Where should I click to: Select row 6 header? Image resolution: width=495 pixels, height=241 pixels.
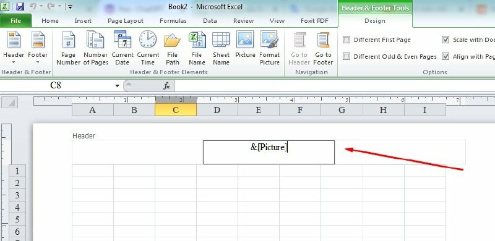coord(17,231)
